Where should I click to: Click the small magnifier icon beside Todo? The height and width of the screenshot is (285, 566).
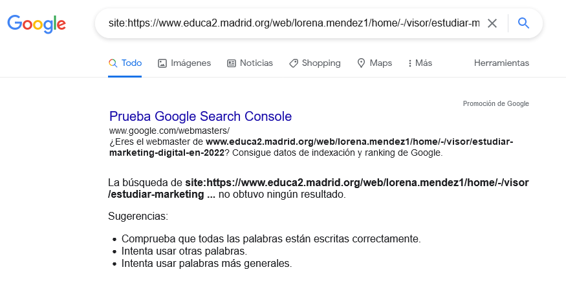(113, 63)
